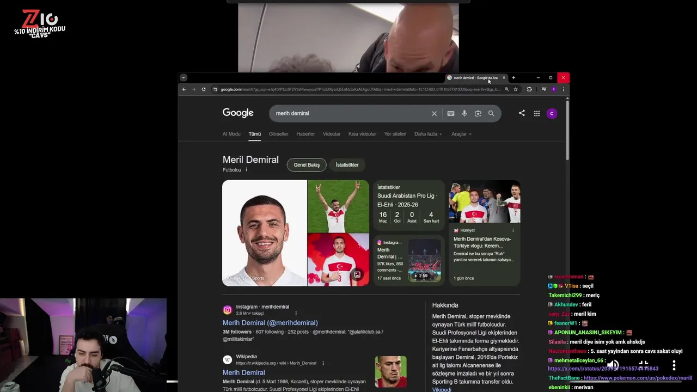Expand the Daha fazla dropdown

tap(428, 134)
